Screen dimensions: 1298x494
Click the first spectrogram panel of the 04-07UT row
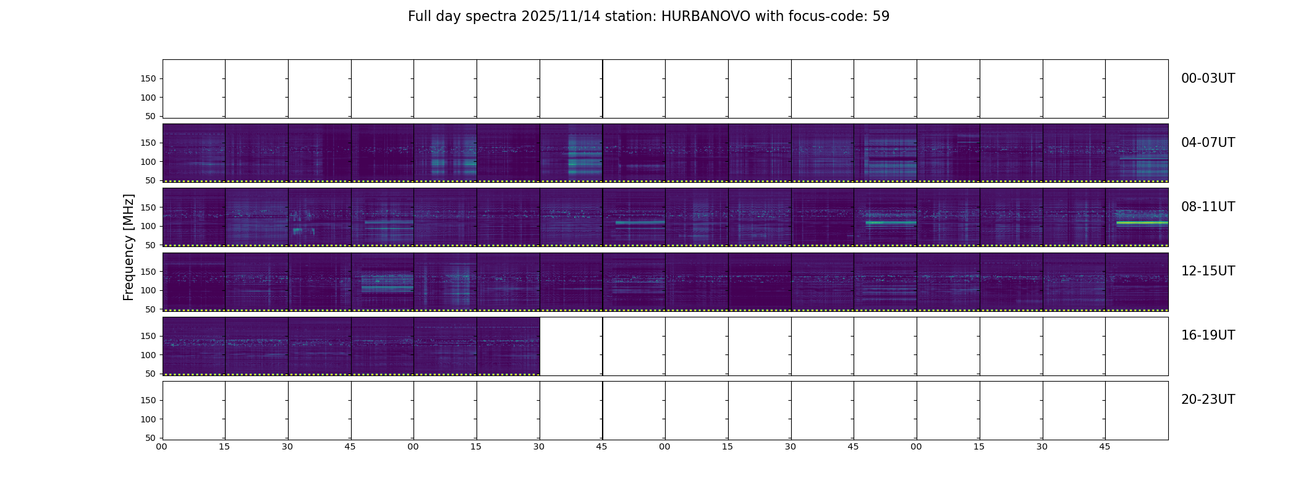click(193, 153)
